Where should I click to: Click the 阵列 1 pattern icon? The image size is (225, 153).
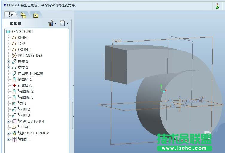[14, 122]
